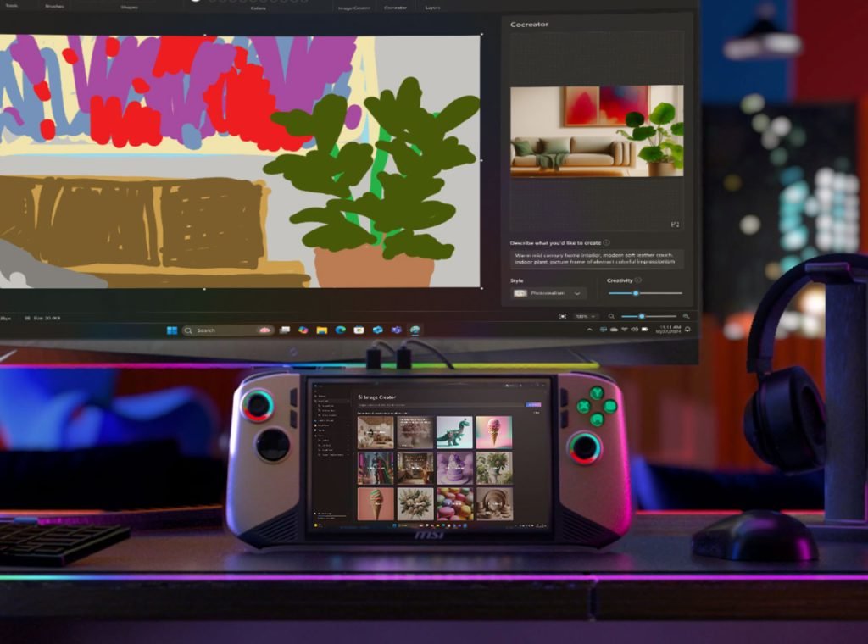Click the expand icon in the Cocreator preview corner
This screenshot has width=868, height=644.
click(676, 225)
